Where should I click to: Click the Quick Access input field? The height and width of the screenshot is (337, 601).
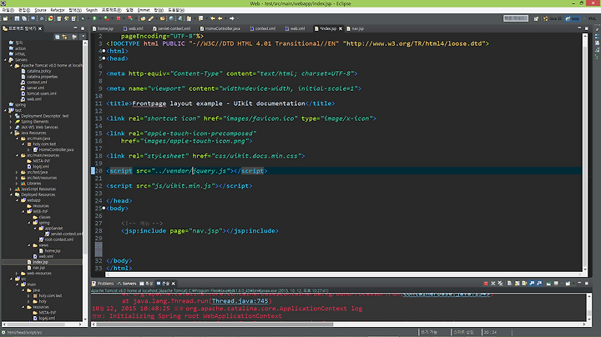(516, 18)
